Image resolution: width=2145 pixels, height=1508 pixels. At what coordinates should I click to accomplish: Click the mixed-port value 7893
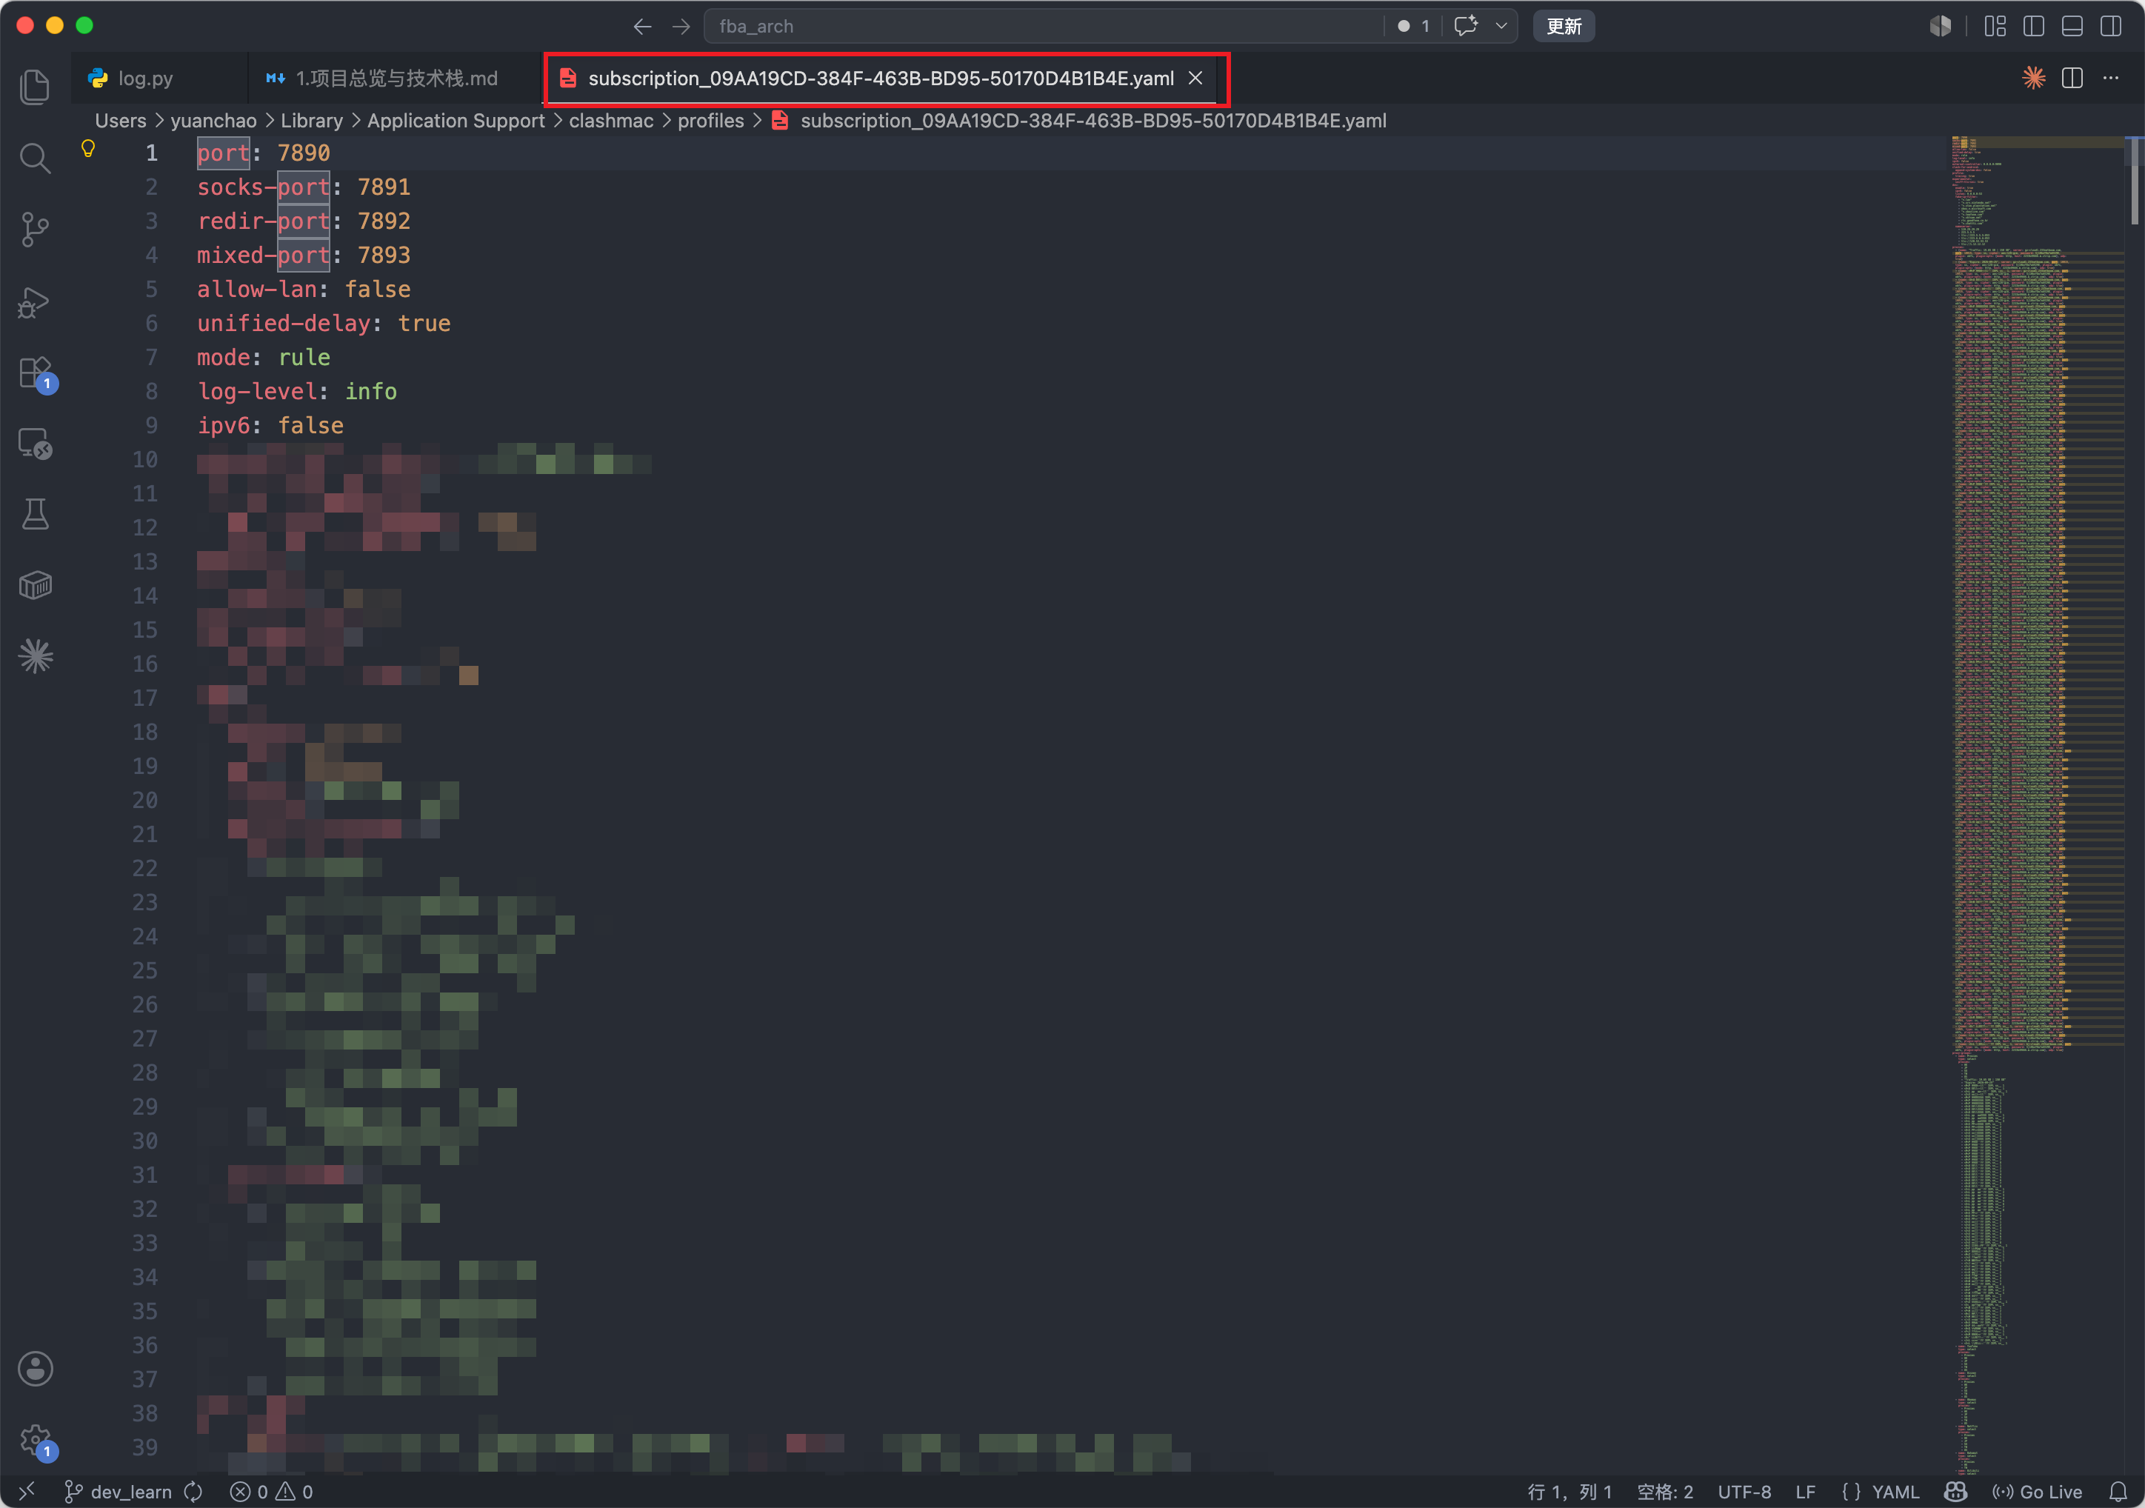[x=384, y=255]
